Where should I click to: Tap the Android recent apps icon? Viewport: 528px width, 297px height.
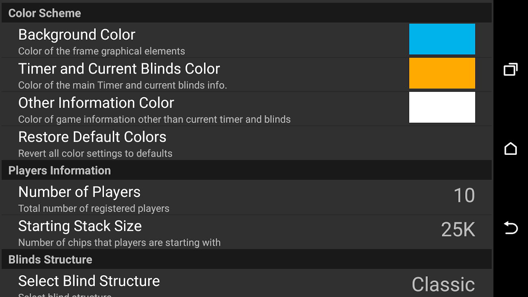tap(511, 69)
